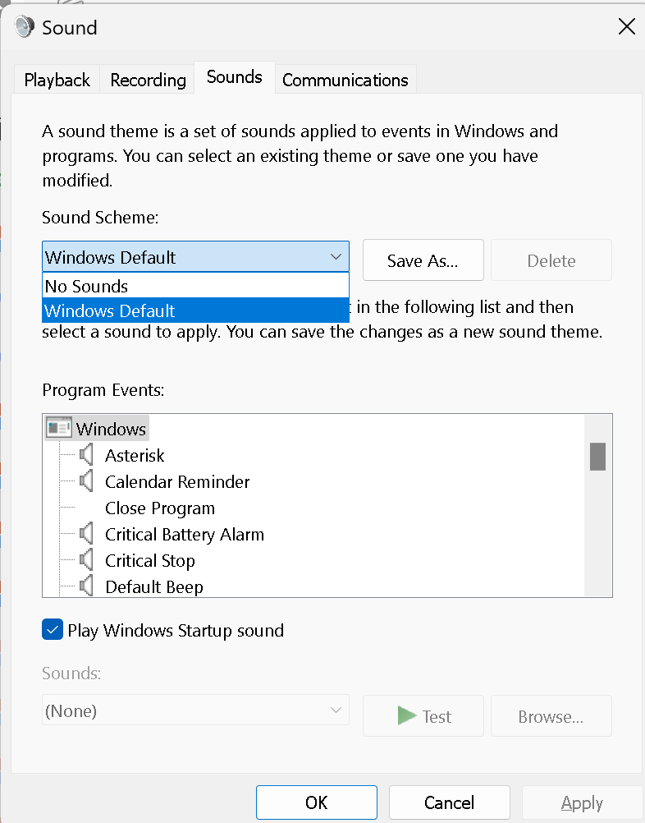
Task: Click the speaker icon beside Critical Battery Alarm
Action: point(86,533)
